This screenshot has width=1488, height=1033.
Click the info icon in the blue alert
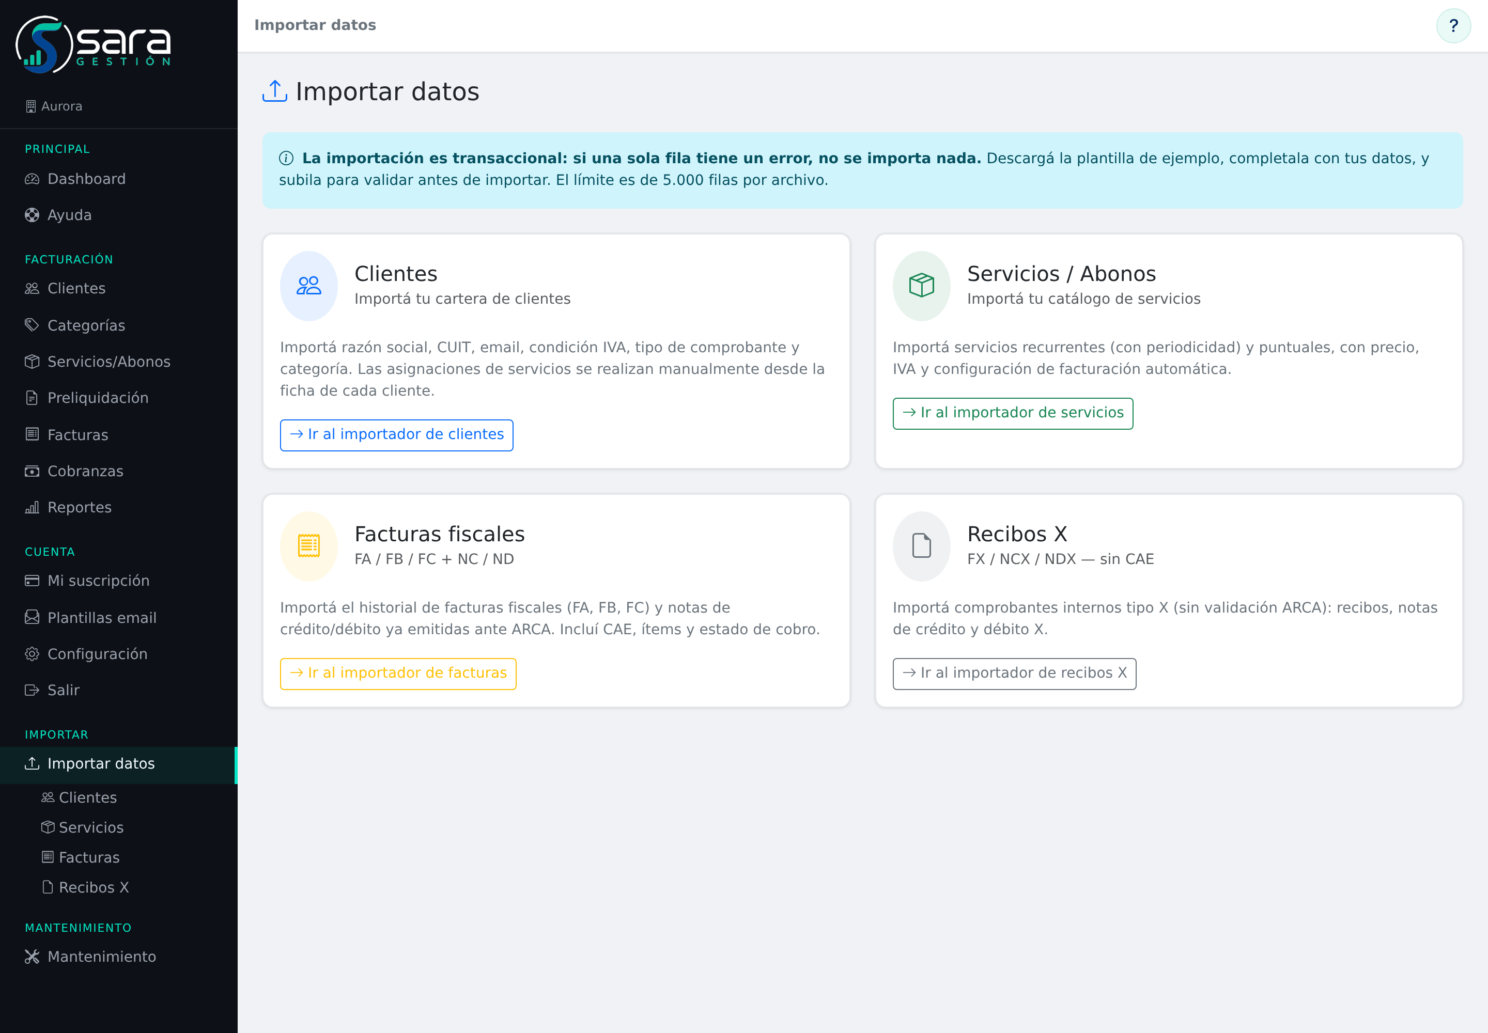pyautogui.click(x=286, y=159)
